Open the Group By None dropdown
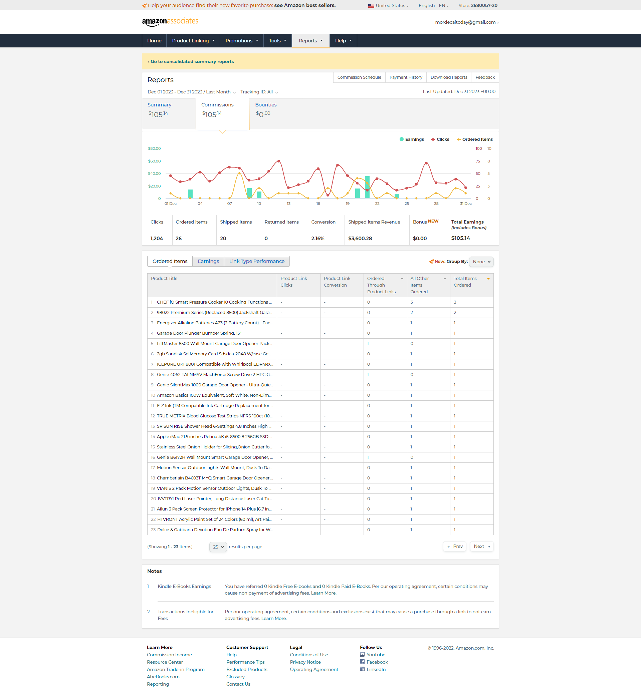The width and height of the screenshot is (641, 699). [481, 262]
